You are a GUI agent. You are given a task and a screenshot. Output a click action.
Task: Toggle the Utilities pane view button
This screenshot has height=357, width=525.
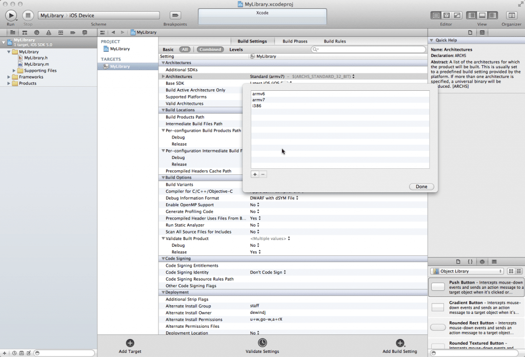pos(493,15)
